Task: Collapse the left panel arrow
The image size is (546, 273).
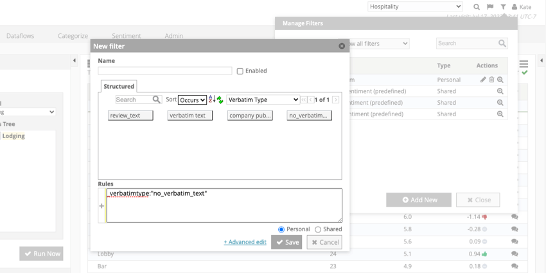Action: 74,60
